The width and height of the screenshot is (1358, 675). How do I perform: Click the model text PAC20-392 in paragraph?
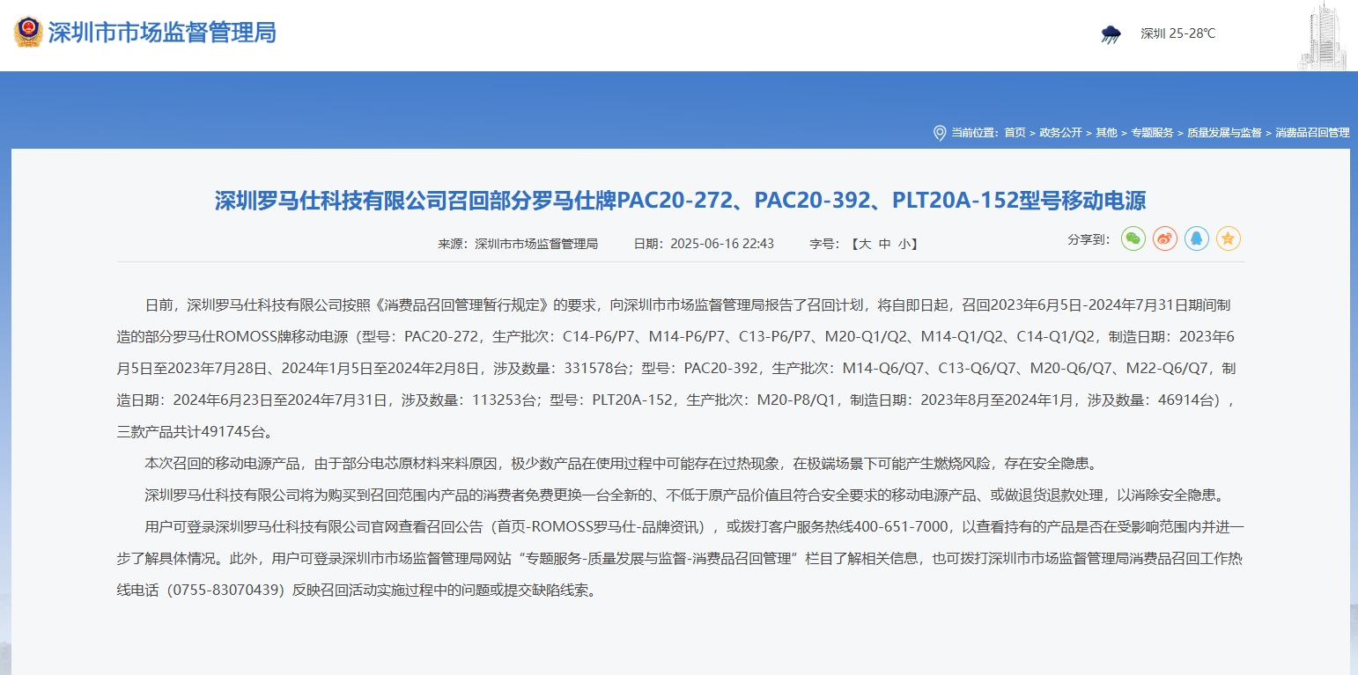click(721, 368)
